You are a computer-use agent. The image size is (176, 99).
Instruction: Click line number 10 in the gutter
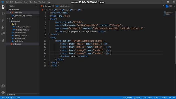click(45, 41)
